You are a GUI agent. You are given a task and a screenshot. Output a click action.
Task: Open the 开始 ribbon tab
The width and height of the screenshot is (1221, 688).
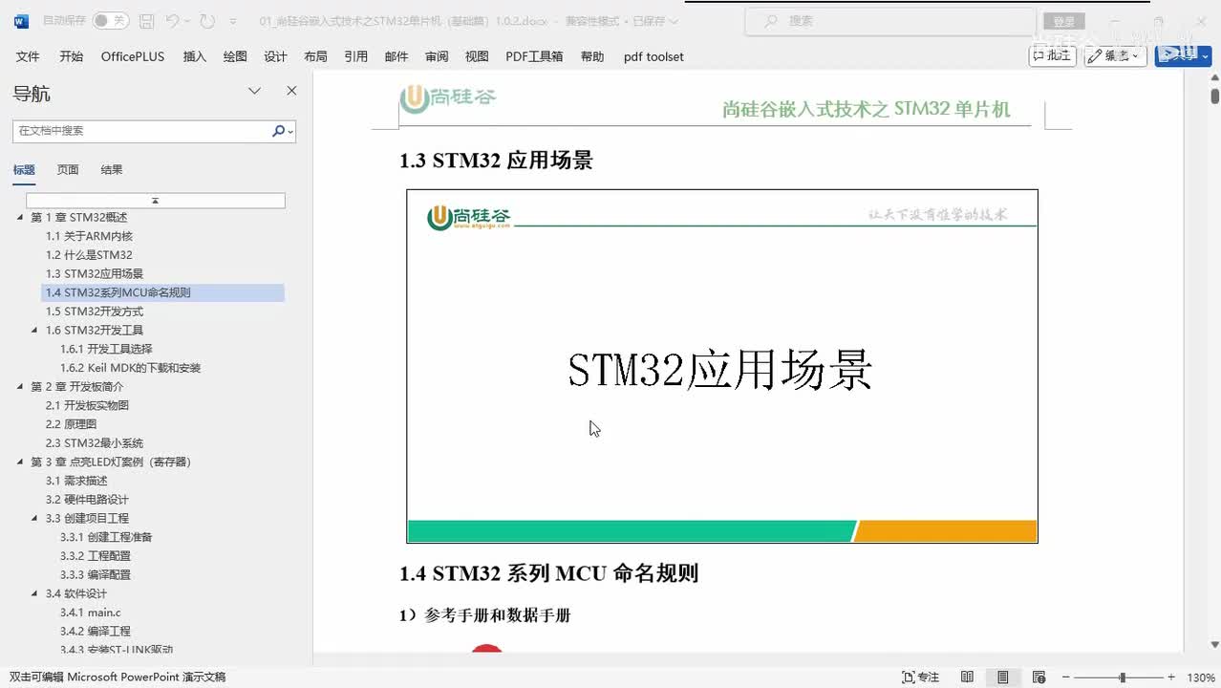tap(71, 56)
